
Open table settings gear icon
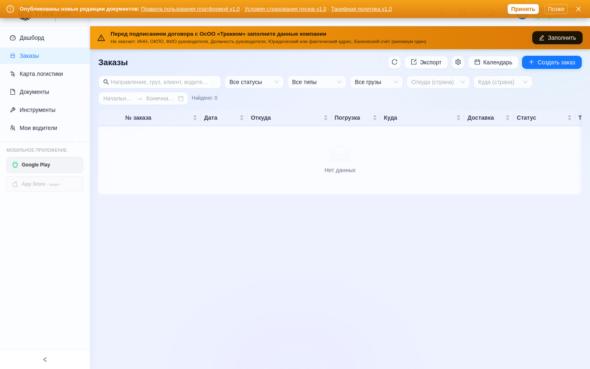[x=458, y=62]
